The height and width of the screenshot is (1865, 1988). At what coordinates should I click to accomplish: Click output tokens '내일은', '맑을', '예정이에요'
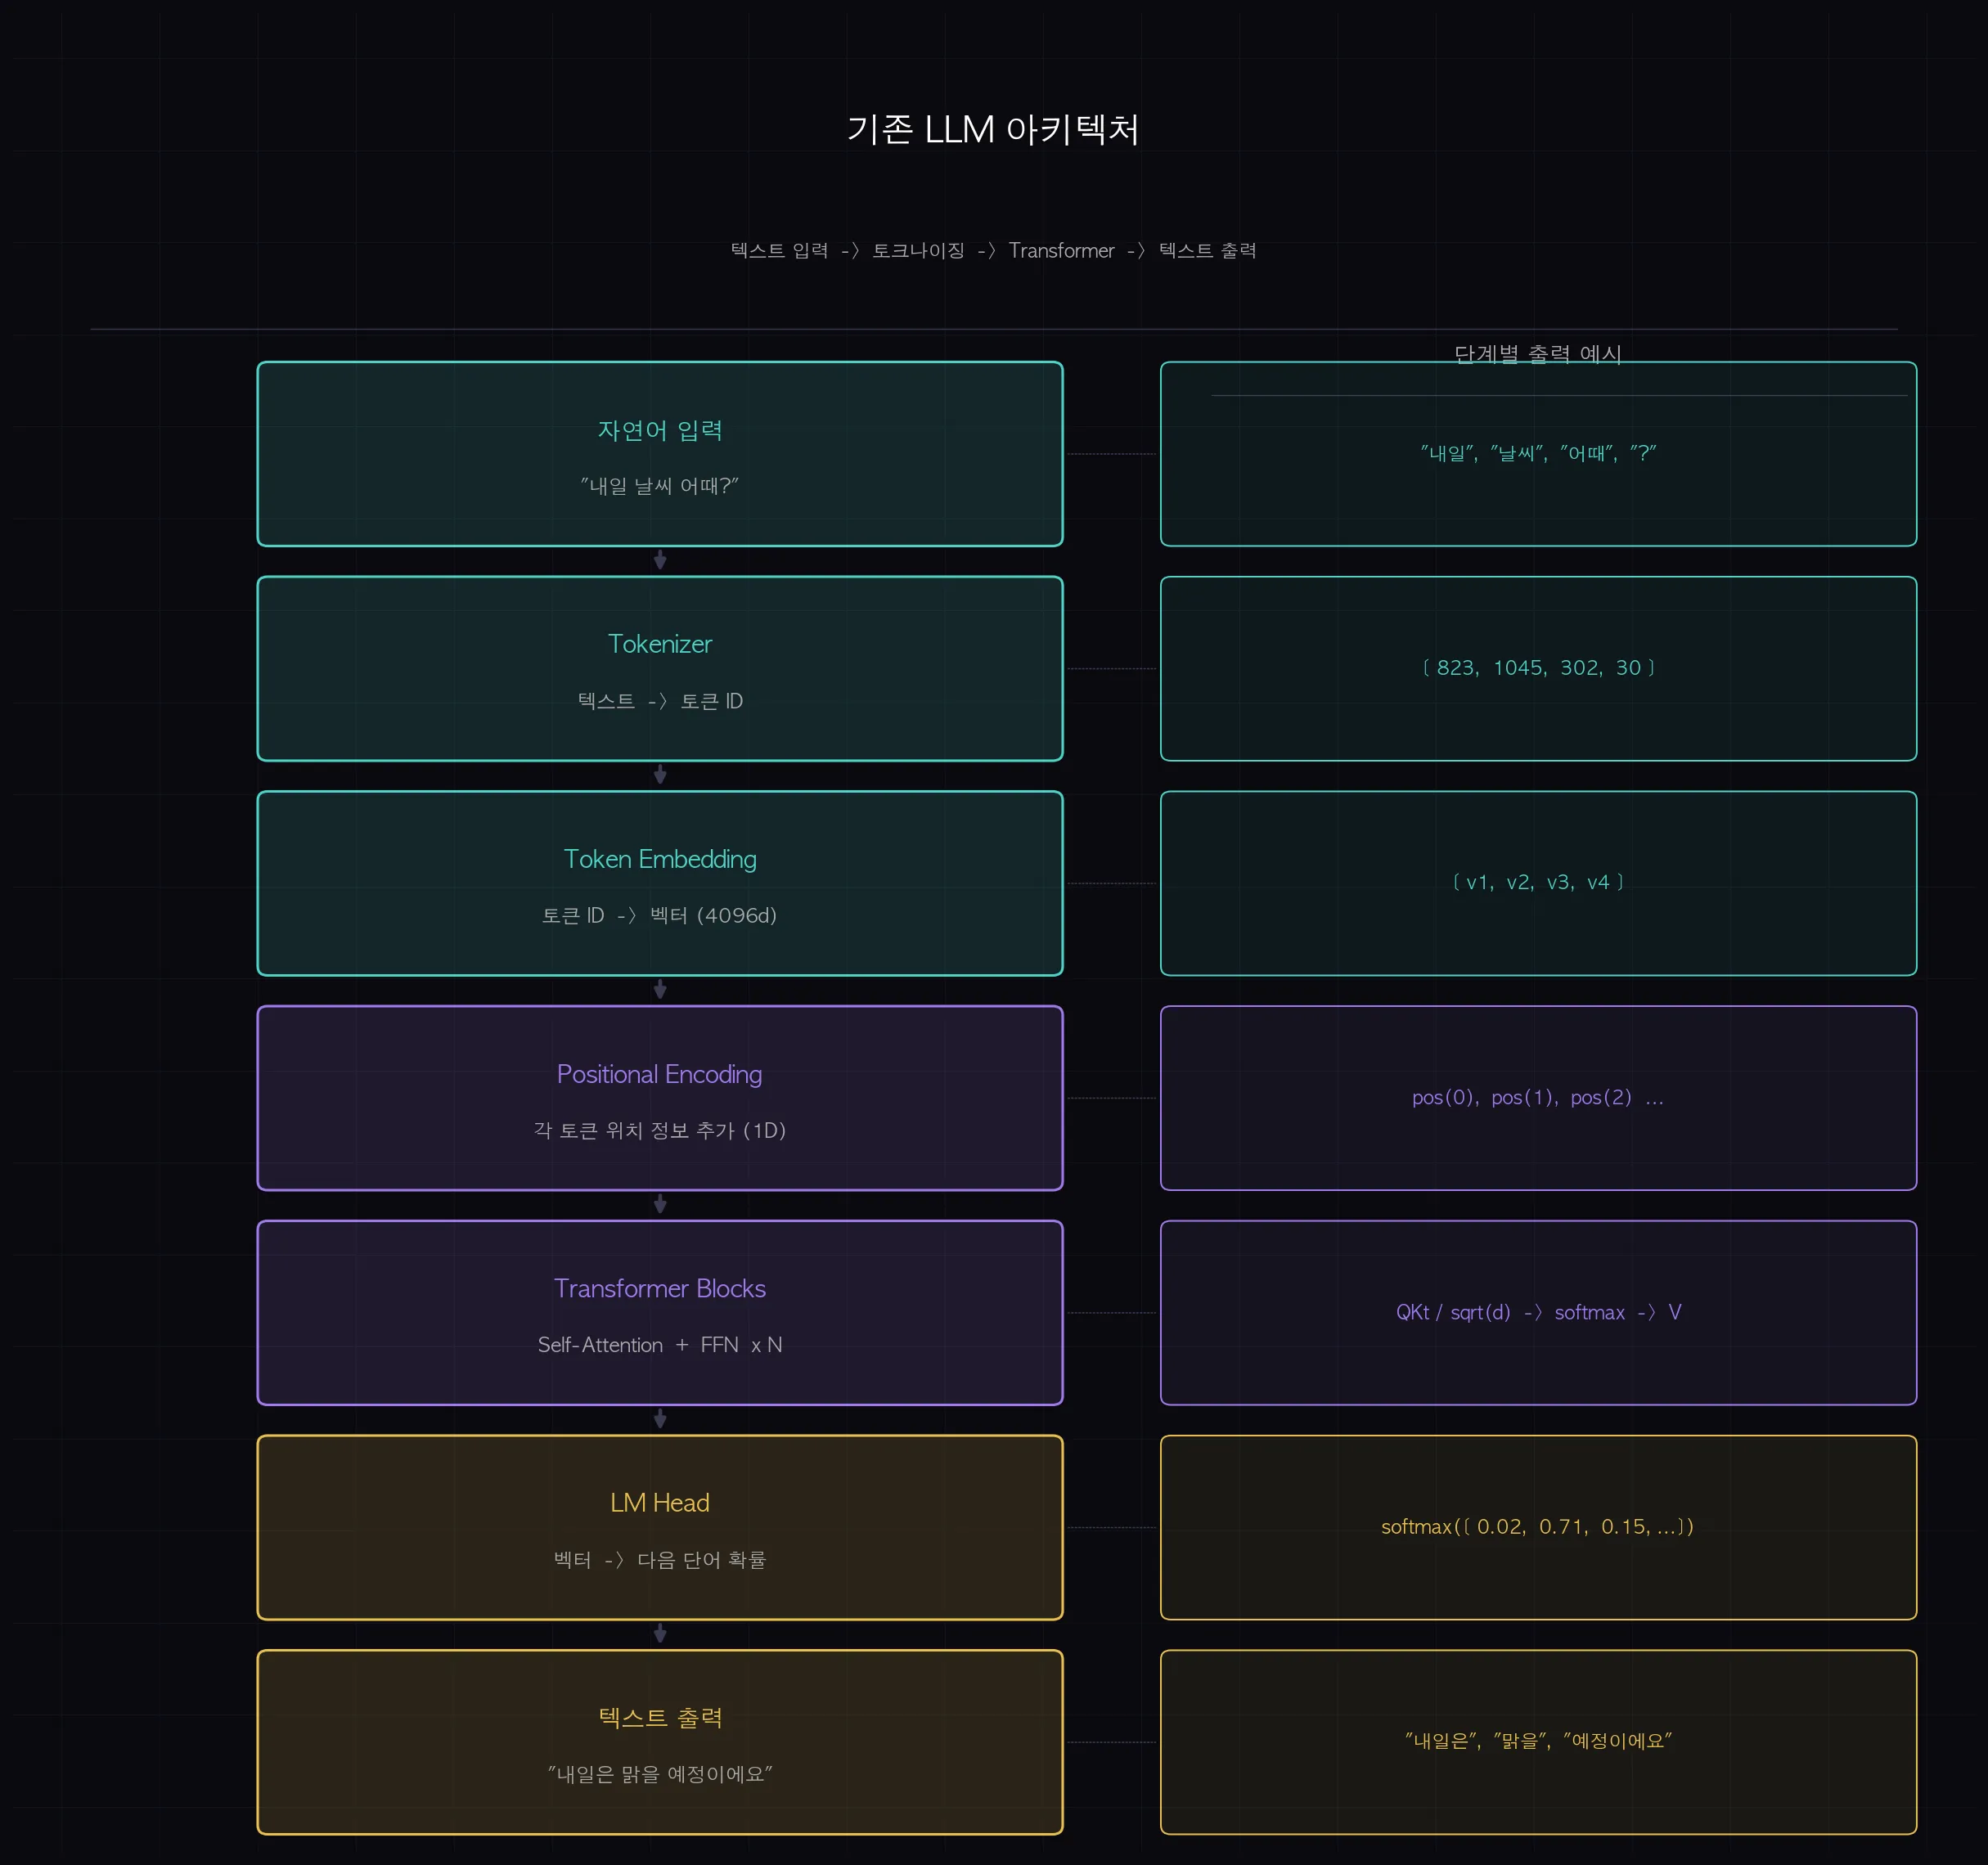pos(1538,1741)
